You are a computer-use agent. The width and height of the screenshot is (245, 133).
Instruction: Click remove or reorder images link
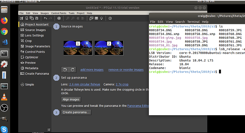126,70
